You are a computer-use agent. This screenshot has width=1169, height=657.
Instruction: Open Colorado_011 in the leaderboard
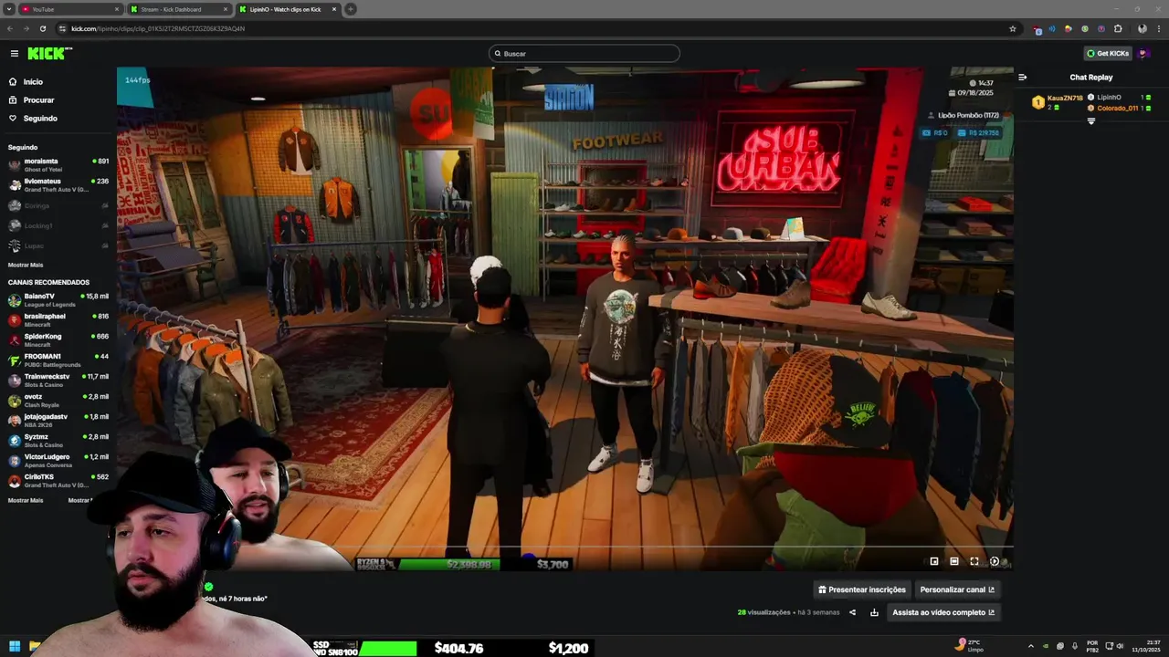(1117, 108)
